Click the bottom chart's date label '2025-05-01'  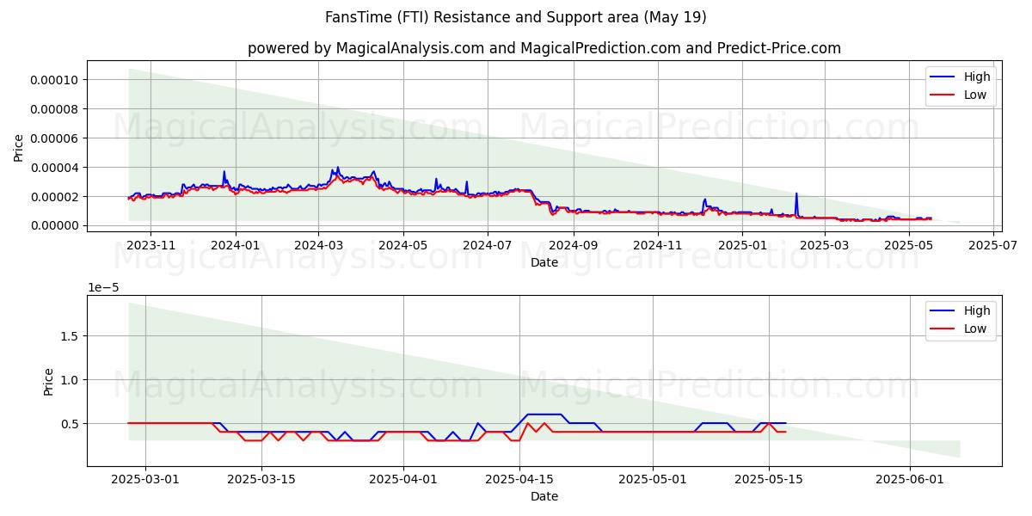pos(653,479)
